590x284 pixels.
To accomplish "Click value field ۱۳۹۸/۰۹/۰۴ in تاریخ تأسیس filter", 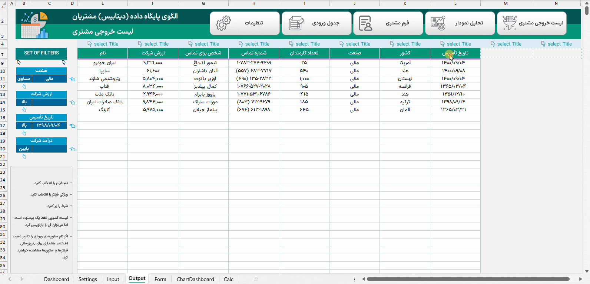I will coord(49,126).
